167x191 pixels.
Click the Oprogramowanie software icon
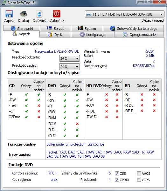coord(125,34)
